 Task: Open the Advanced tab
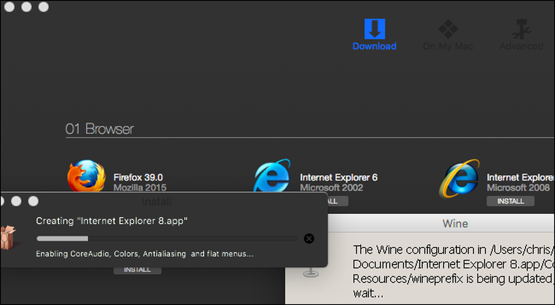[x=521, y=35]
